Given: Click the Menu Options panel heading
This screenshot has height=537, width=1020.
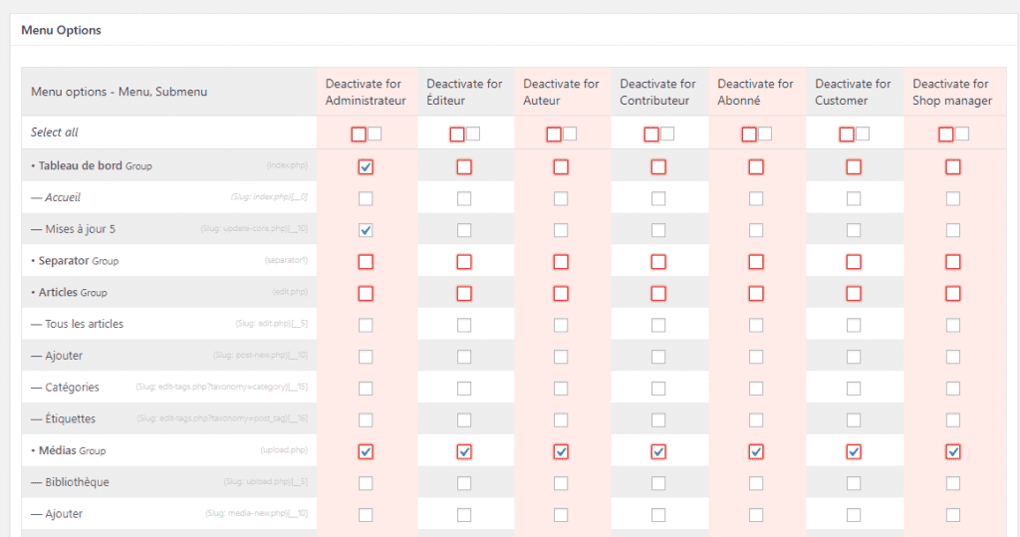Looking at the screenshot, I should click(61, 30).
